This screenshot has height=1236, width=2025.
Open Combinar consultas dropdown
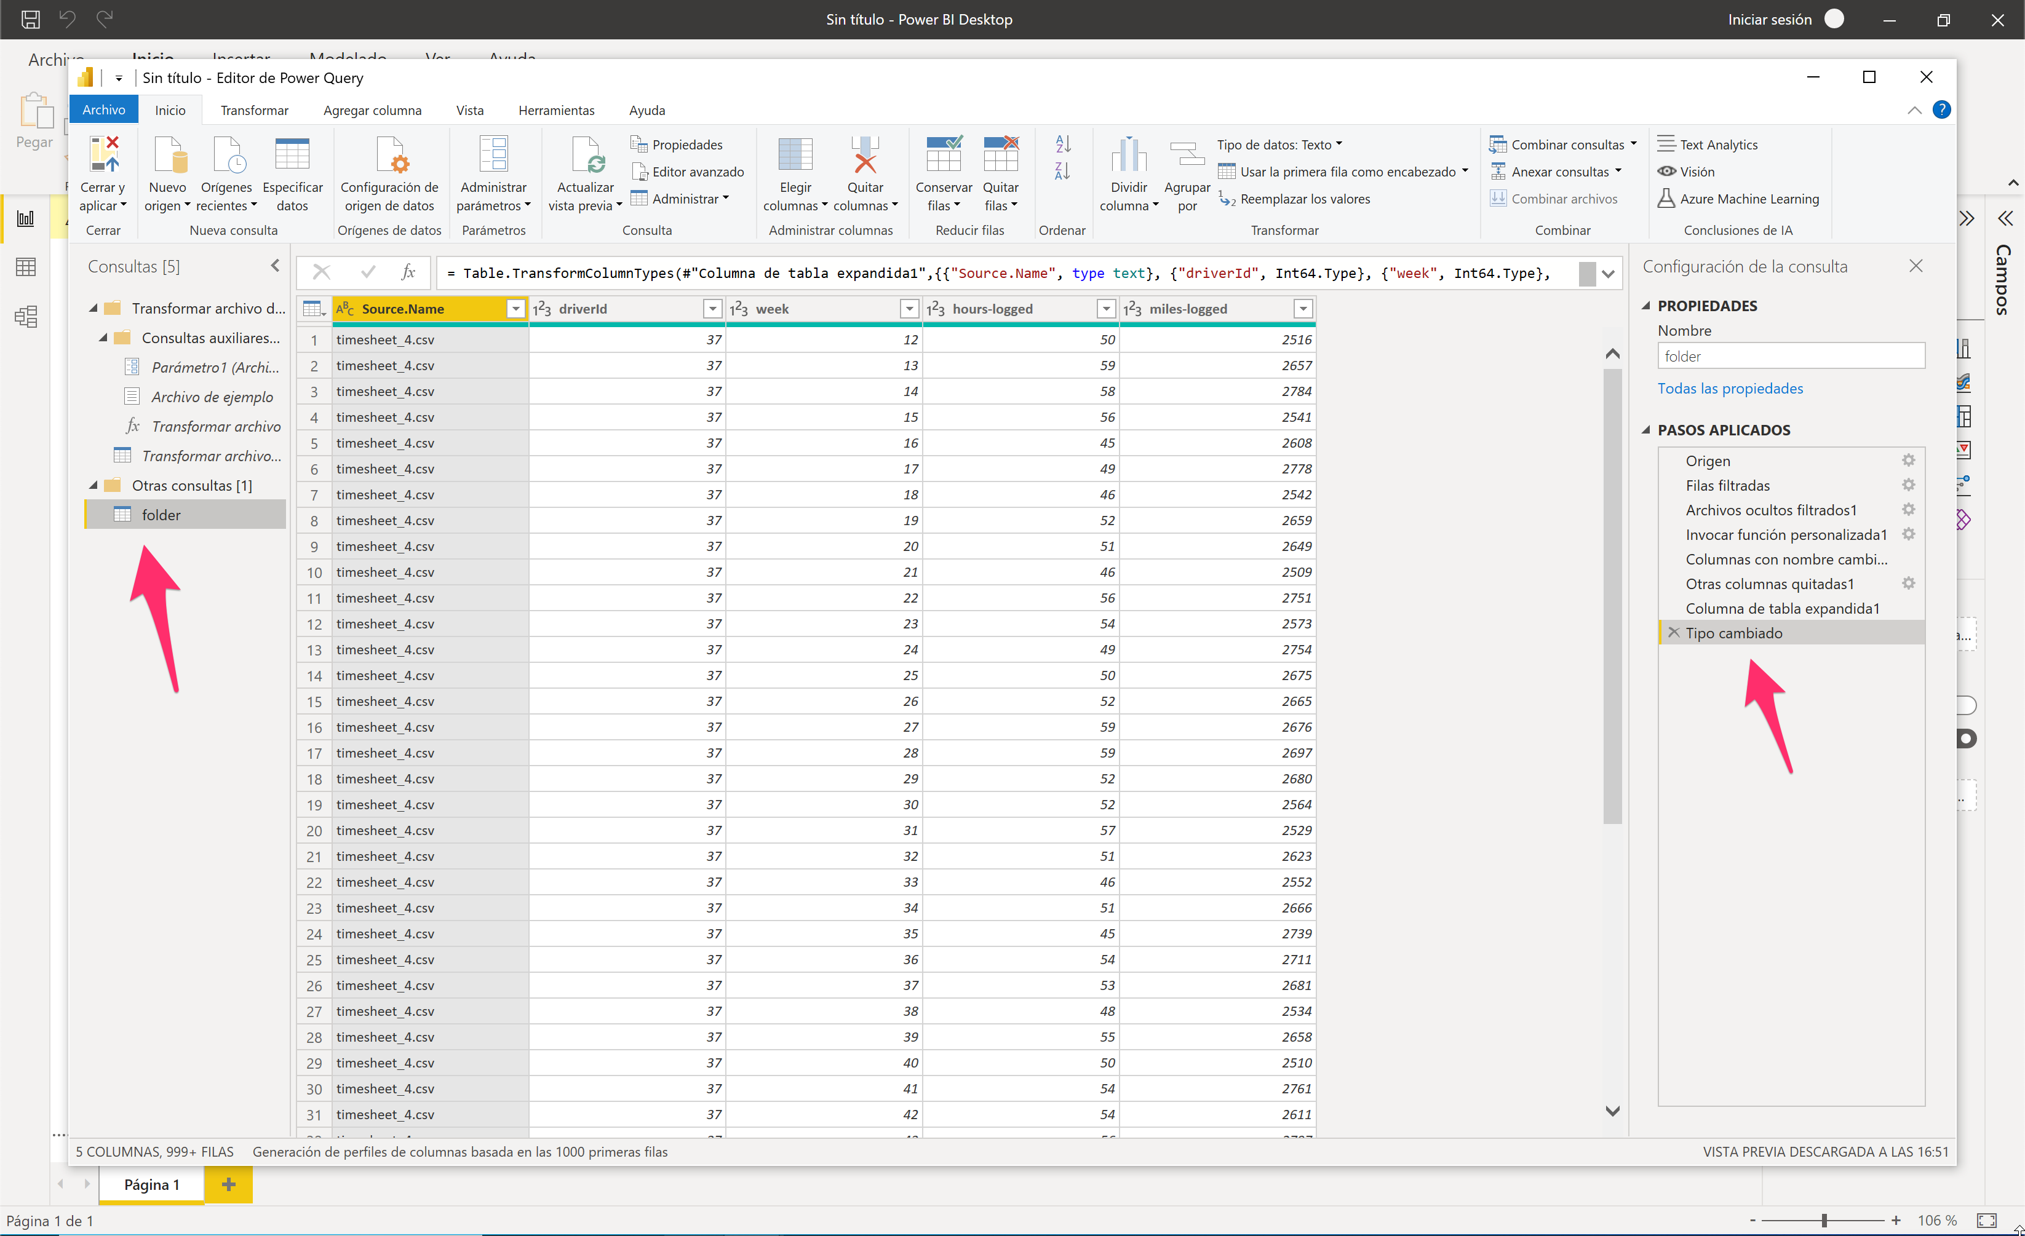pyautogui.click(x=1563, y=145)
